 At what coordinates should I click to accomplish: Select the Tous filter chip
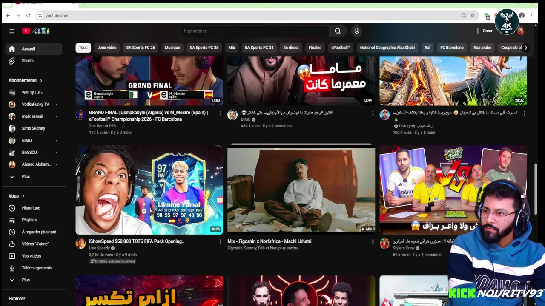point(83,48)
